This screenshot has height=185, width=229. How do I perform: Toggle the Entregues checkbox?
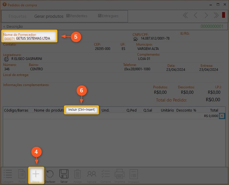[x=100, y=16]
